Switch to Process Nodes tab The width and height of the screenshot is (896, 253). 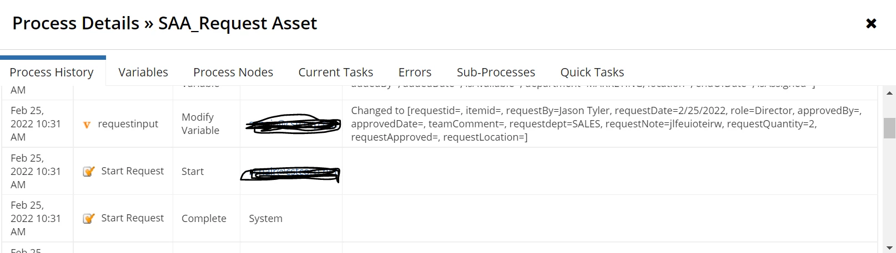[x=233, y=73]
